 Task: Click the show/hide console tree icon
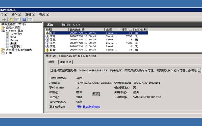click(17, 19)
